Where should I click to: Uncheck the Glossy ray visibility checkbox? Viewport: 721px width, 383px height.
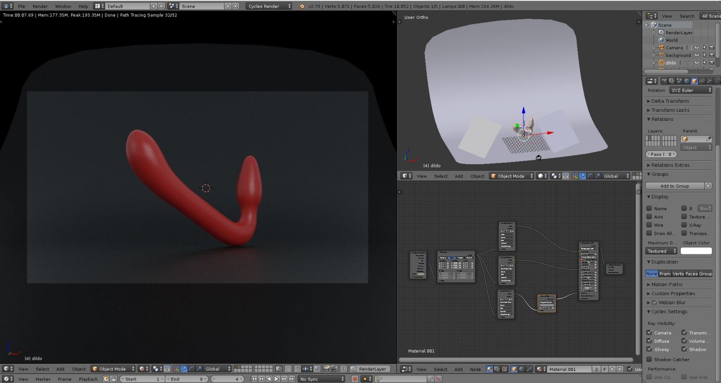649,349
